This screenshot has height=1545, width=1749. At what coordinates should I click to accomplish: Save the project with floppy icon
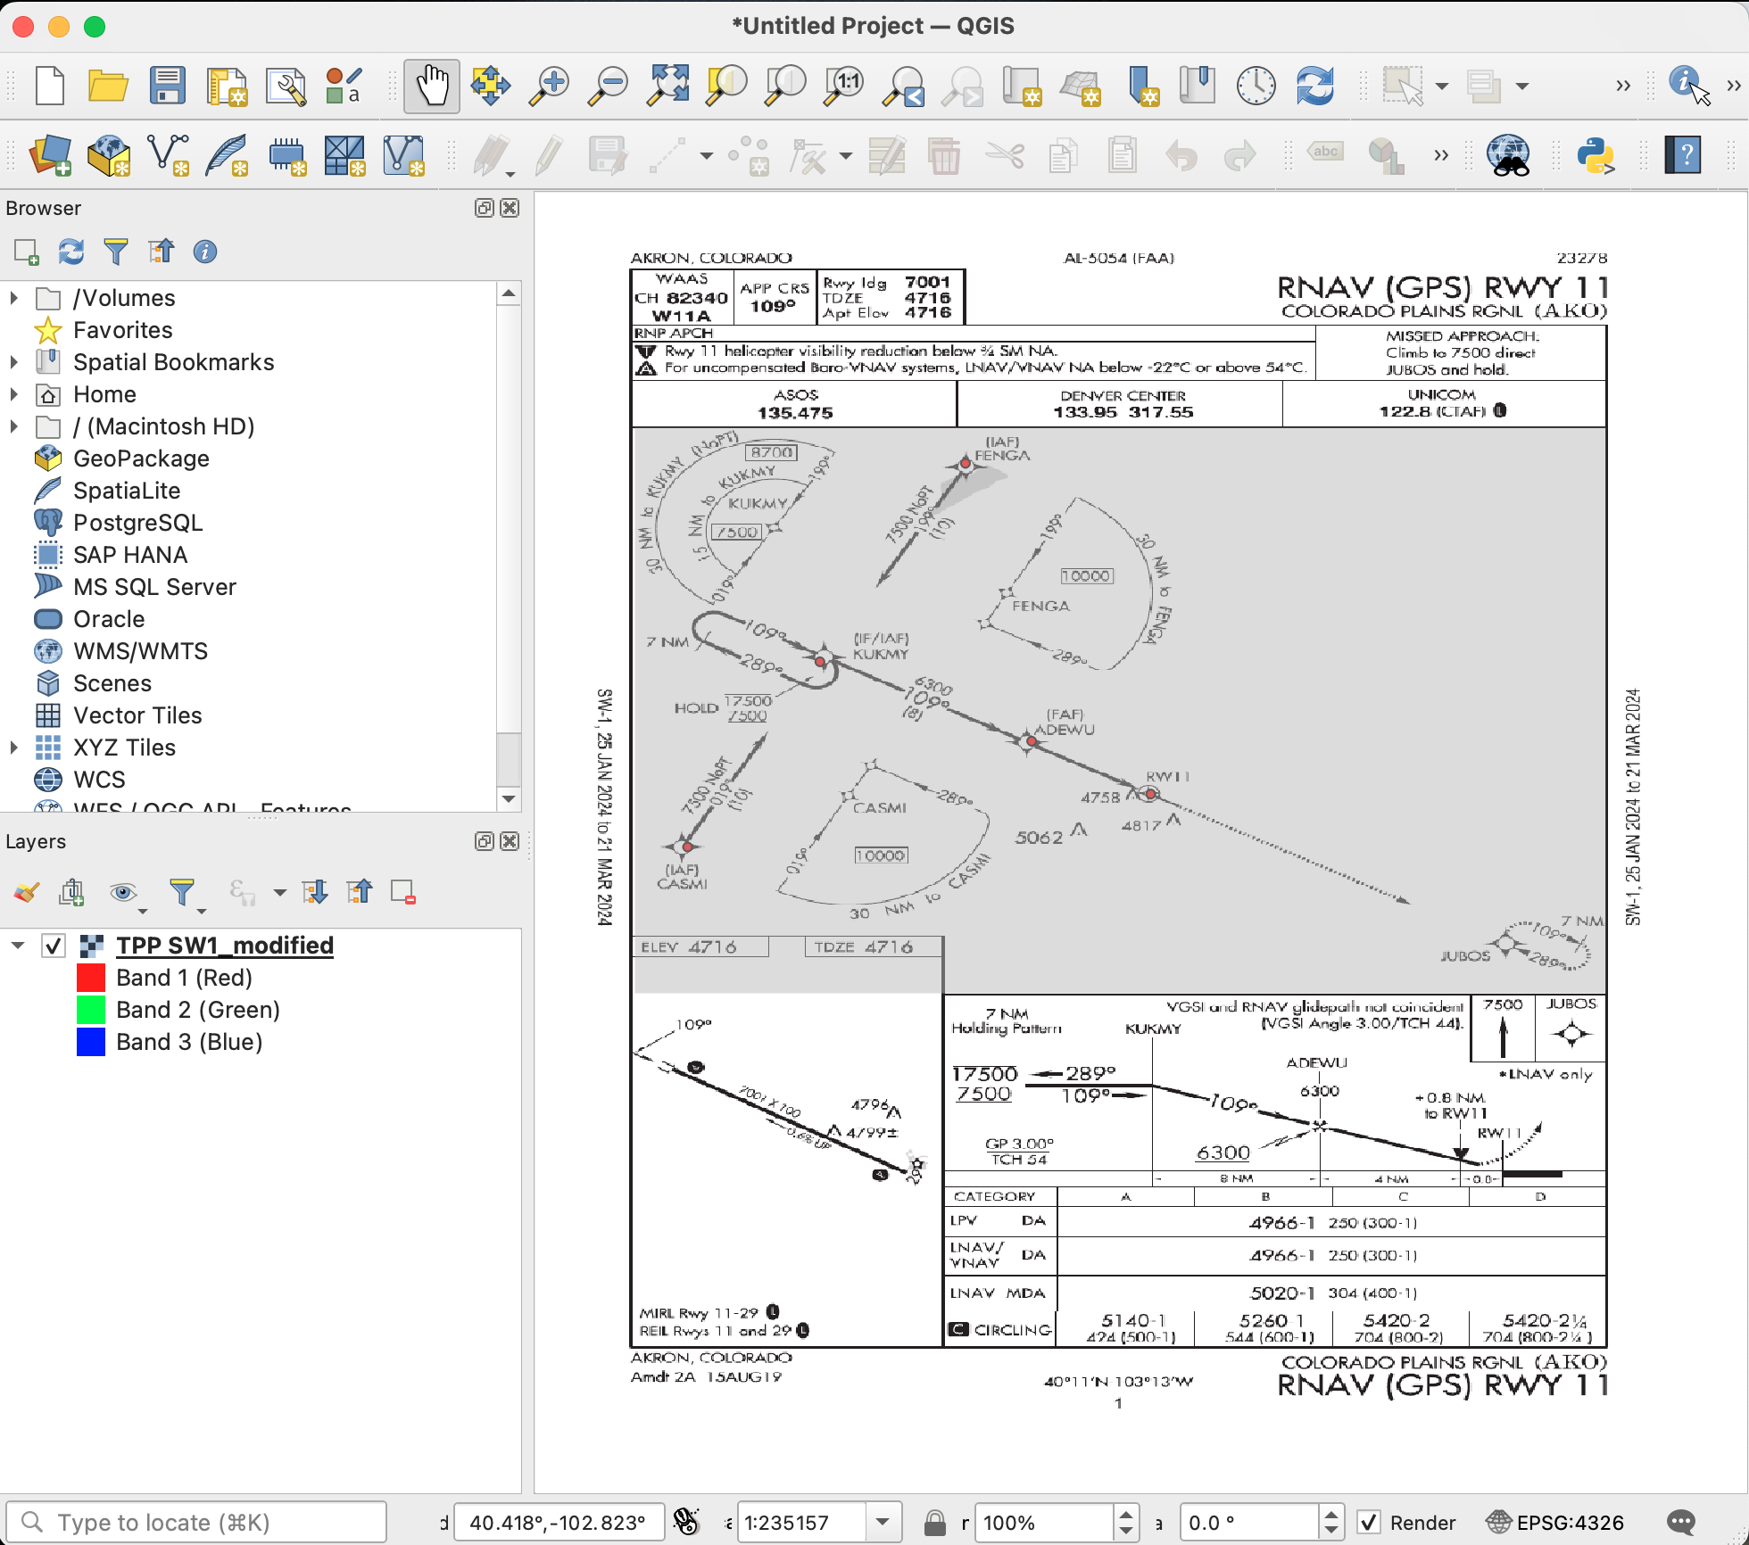click(167, 86)
